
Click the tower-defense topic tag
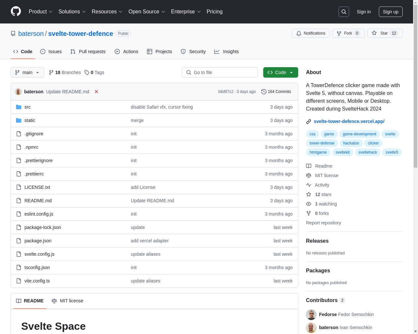[x=322, y=143]
